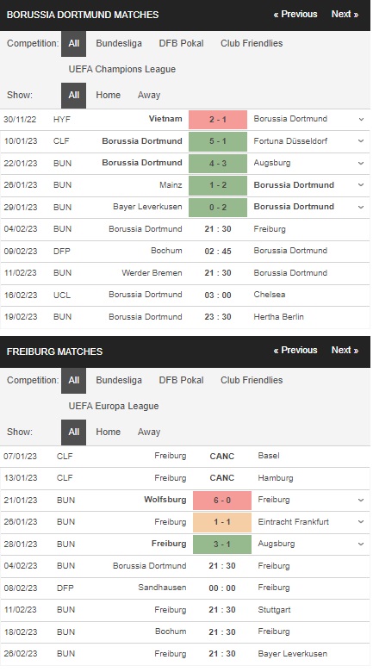The height and width of the screenshot is (672, 373).
Task: Select UEFA Champions League competition filter
Action: pyautogui.click(x=122, y=69)
